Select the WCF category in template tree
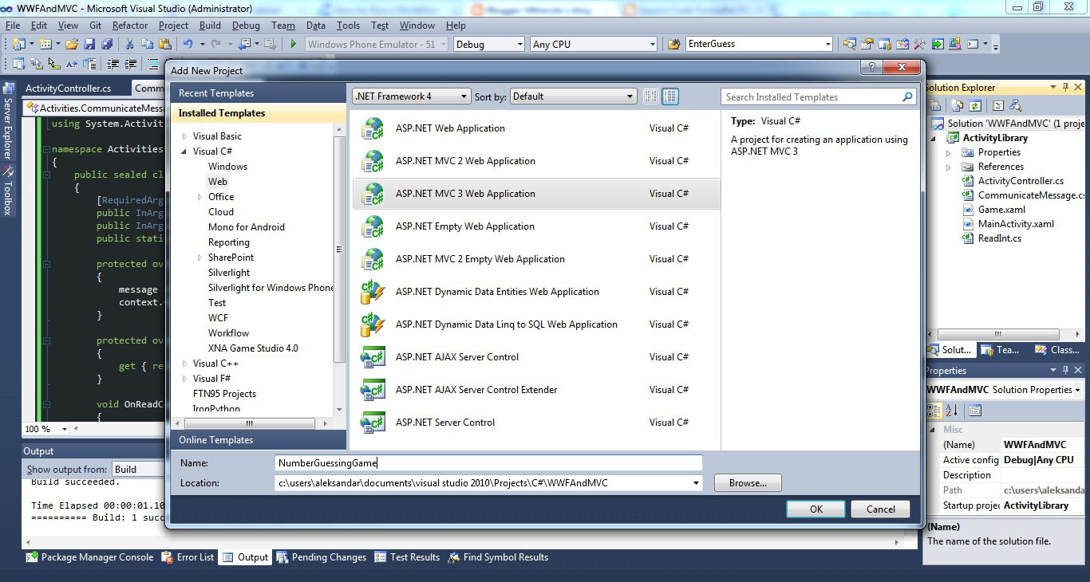The height and width of the screenshot is (582, 1090). (x=218, y=318)
